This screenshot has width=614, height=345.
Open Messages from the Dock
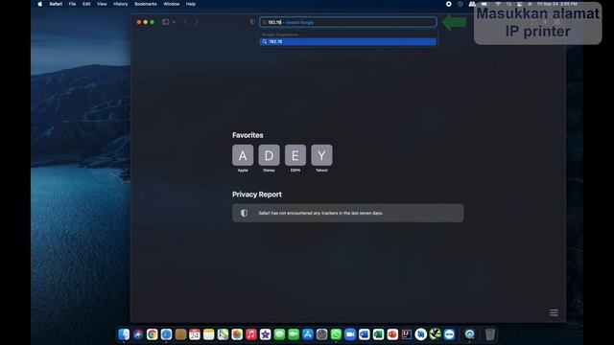coord(279,334)
